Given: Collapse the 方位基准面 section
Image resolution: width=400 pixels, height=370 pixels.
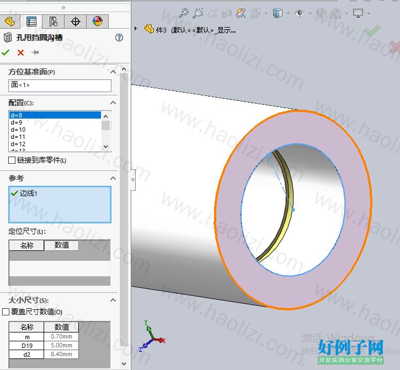Looking at the screenshot, I should [113, 72].
